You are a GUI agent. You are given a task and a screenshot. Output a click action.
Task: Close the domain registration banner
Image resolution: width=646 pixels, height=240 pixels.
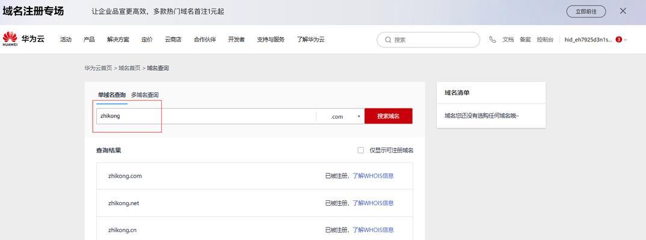(623, 11)
